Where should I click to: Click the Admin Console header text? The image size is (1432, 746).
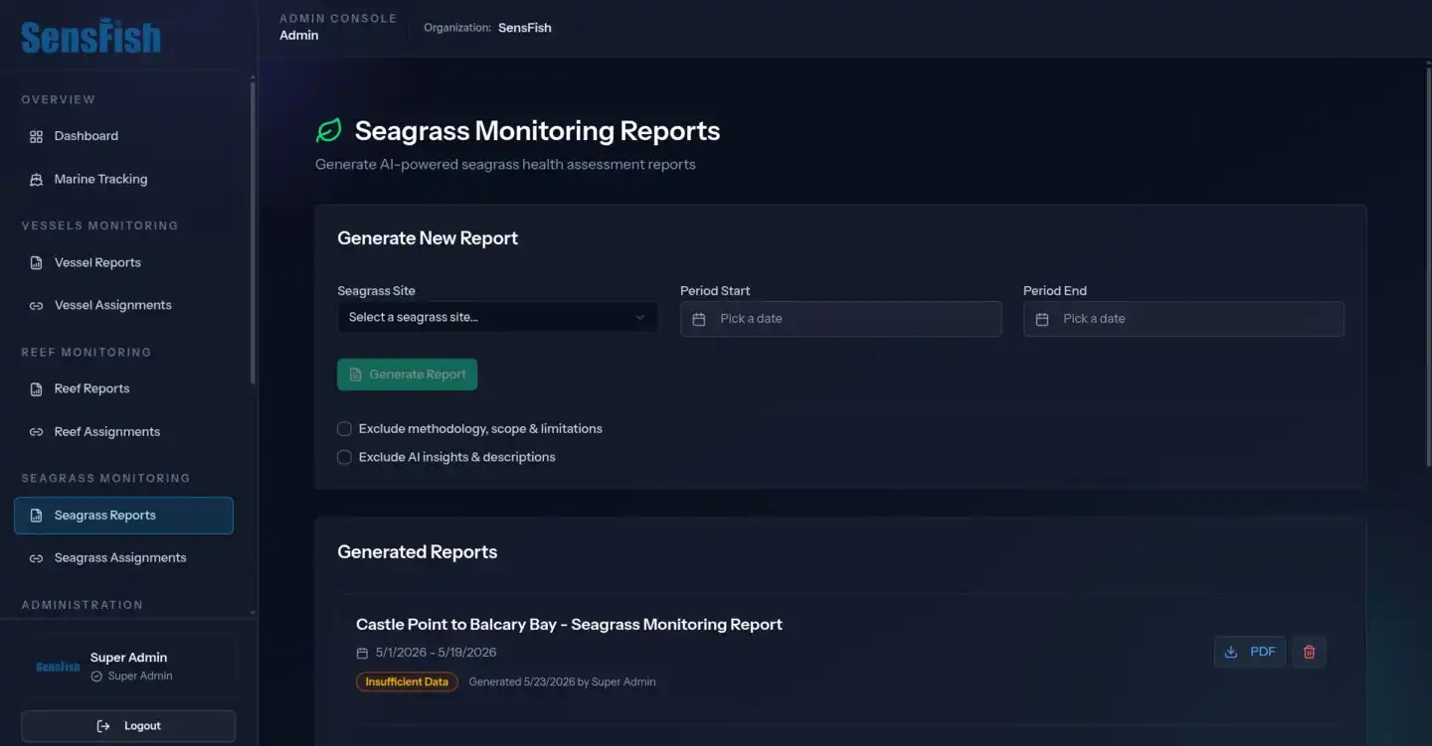(338, 19)
